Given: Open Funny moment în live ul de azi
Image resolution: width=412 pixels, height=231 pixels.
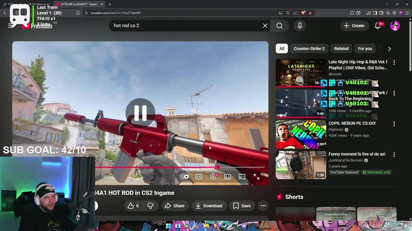Looking at the screenshot, I should coord(357,154).
